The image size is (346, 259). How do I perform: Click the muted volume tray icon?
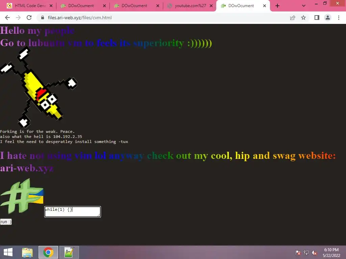314,253
